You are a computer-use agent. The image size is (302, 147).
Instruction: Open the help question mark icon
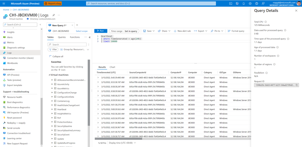point(257,3)
